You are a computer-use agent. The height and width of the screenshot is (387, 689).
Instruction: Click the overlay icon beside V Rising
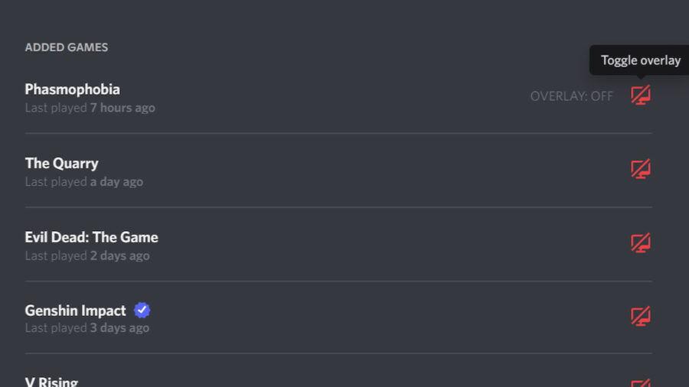tap(641, 383)
